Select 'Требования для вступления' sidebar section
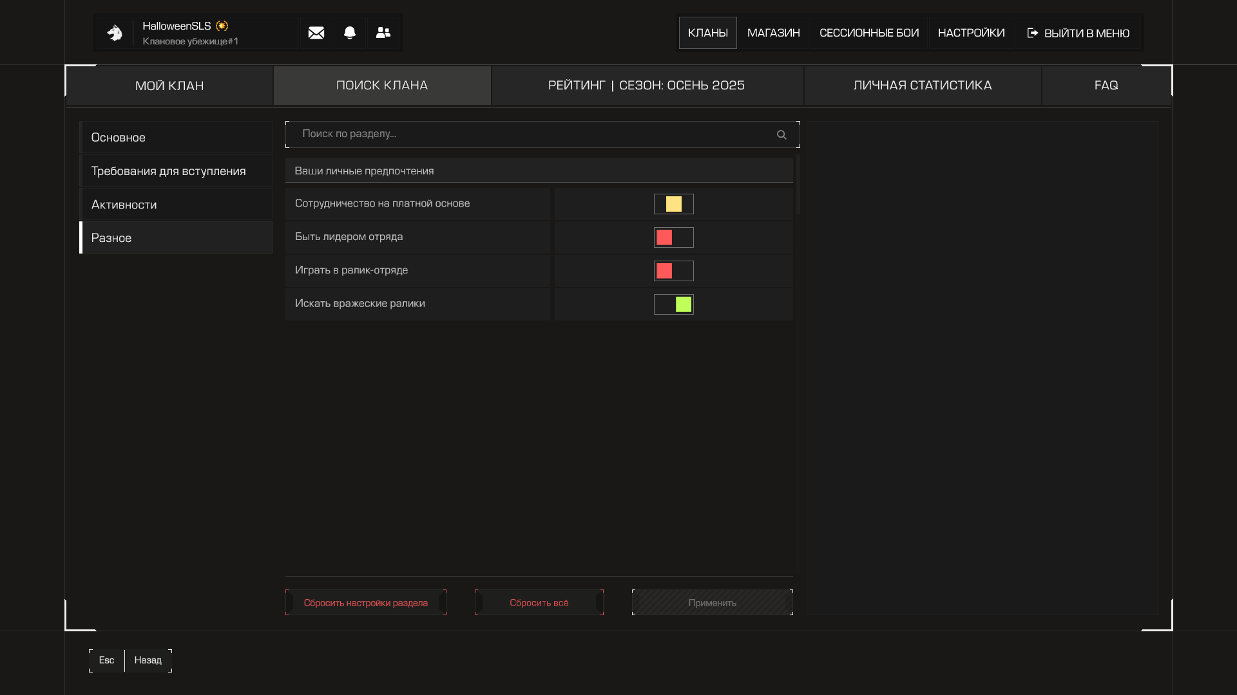This screenshot has height=695, width=1237. (x=175, y=171)
